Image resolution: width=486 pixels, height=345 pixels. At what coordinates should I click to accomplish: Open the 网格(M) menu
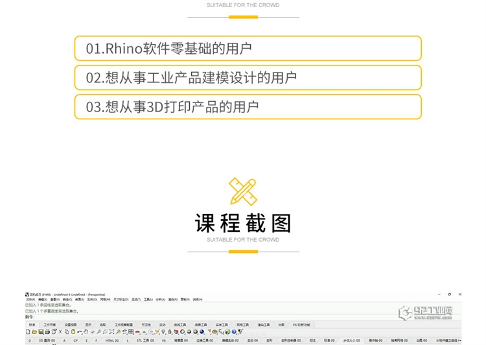point(105,300)
